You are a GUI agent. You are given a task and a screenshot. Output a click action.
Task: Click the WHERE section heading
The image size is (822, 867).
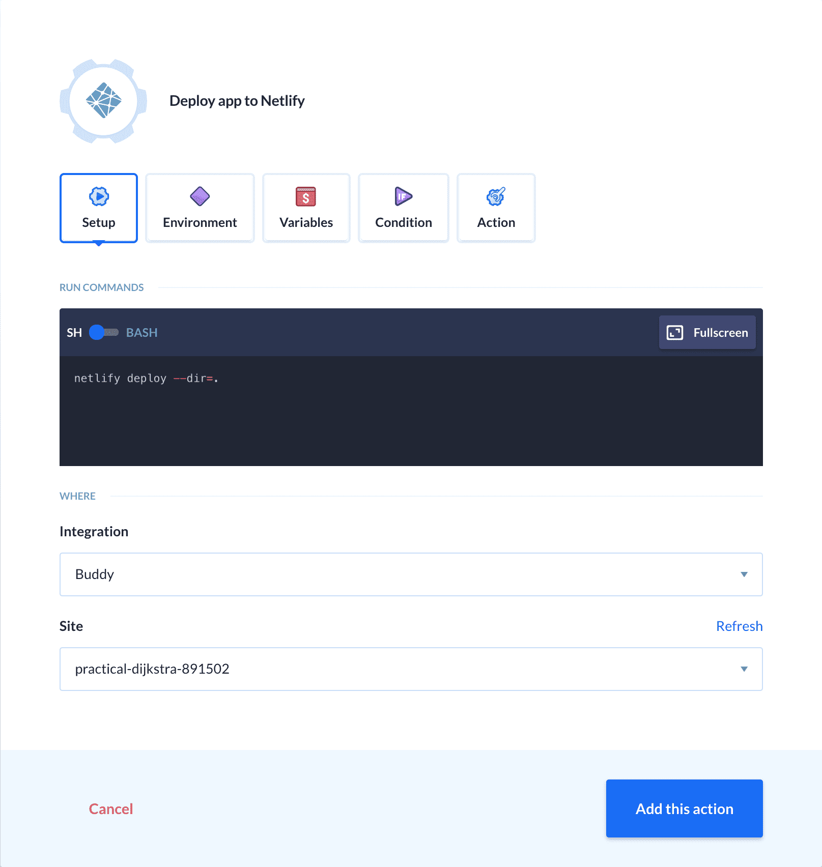[x=77, y=496]
